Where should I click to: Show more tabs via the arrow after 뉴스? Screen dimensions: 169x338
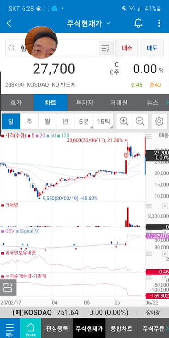point(167,102)
